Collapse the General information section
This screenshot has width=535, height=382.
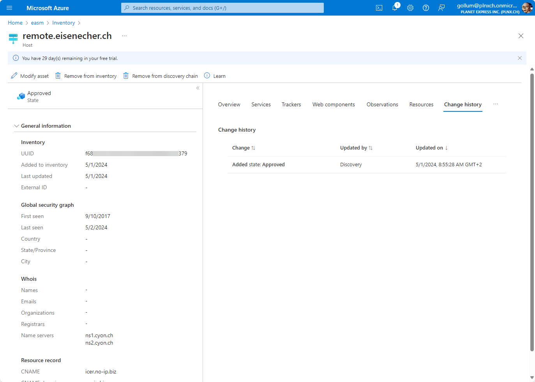click(x=16, y=126)
